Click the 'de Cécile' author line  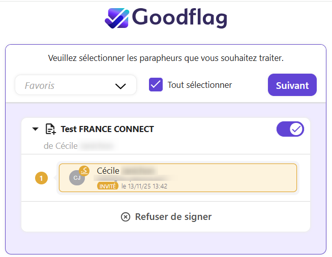tap(61, 146)
